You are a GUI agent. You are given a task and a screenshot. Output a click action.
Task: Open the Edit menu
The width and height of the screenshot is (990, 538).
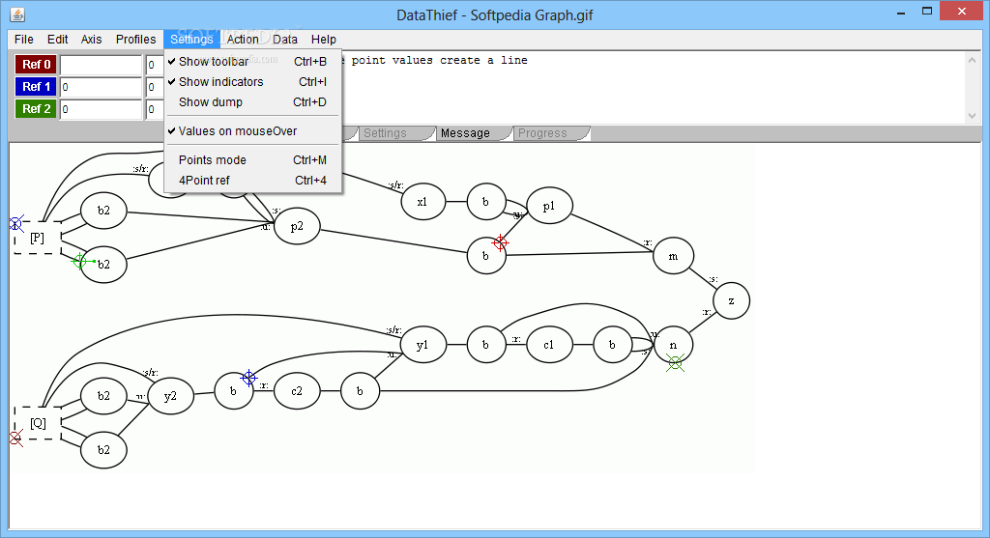[x=57, y=39]
